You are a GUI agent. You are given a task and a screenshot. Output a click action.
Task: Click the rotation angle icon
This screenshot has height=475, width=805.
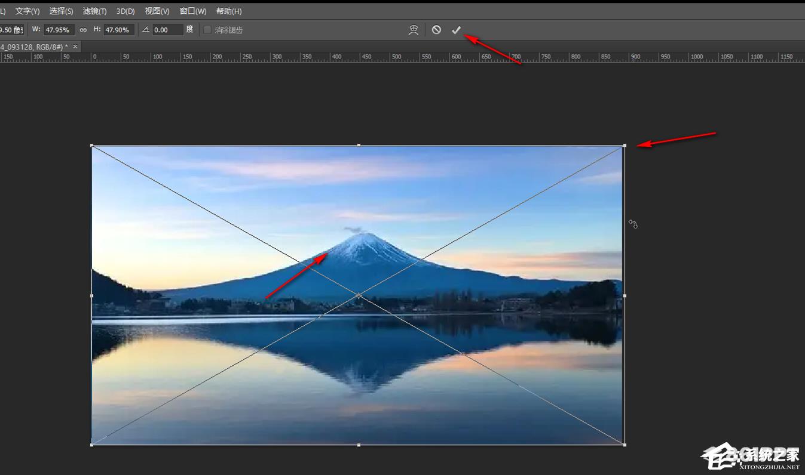145,30
